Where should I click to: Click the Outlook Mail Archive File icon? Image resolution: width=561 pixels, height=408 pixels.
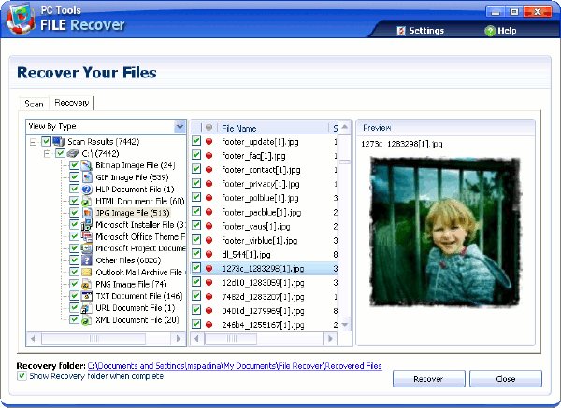tap(87, 273)
